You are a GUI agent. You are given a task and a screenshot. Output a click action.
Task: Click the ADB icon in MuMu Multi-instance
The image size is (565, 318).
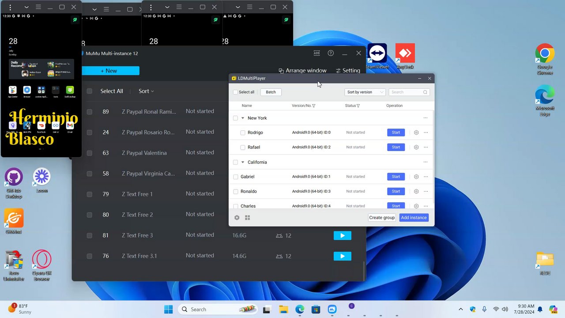click(316, 53)
